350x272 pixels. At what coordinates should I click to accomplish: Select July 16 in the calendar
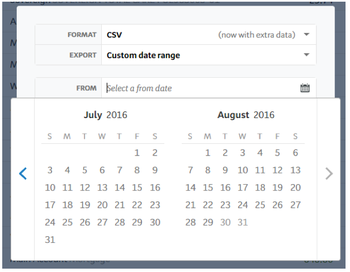[155, 187]
